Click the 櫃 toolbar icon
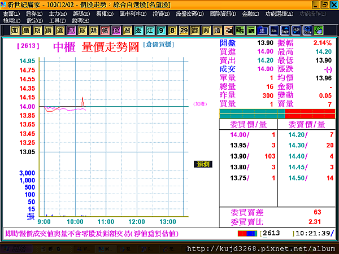This screenshot has width=339, height=254. [x=26, y=30]
